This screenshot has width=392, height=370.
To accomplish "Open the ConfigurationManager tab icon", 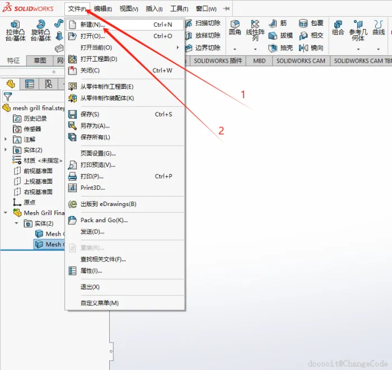I will (49, 84).
